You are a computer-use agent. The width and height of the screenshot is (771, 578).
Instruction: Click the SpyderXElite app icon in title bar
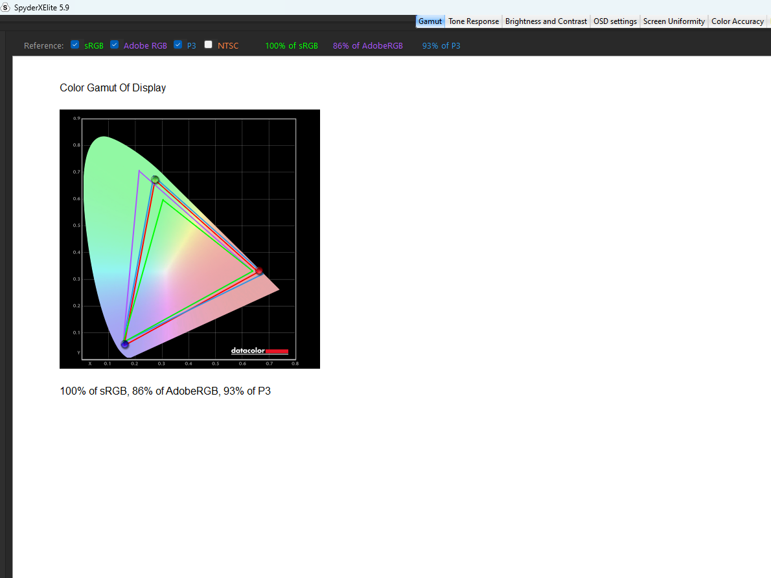point(6,8)
